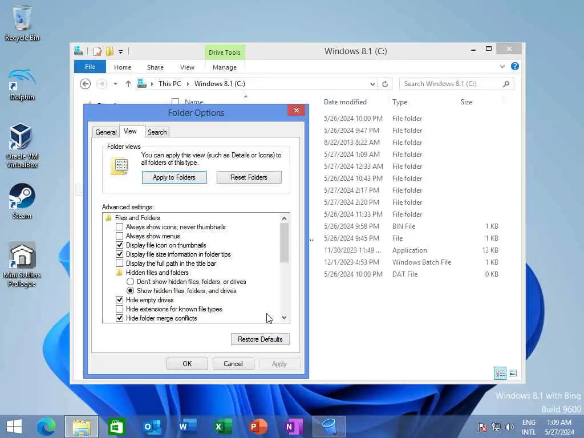The image size is (584, 438).
Task: Open the Action Center flag tray icon
Action: pyautogui.click(x=482, y=427)
